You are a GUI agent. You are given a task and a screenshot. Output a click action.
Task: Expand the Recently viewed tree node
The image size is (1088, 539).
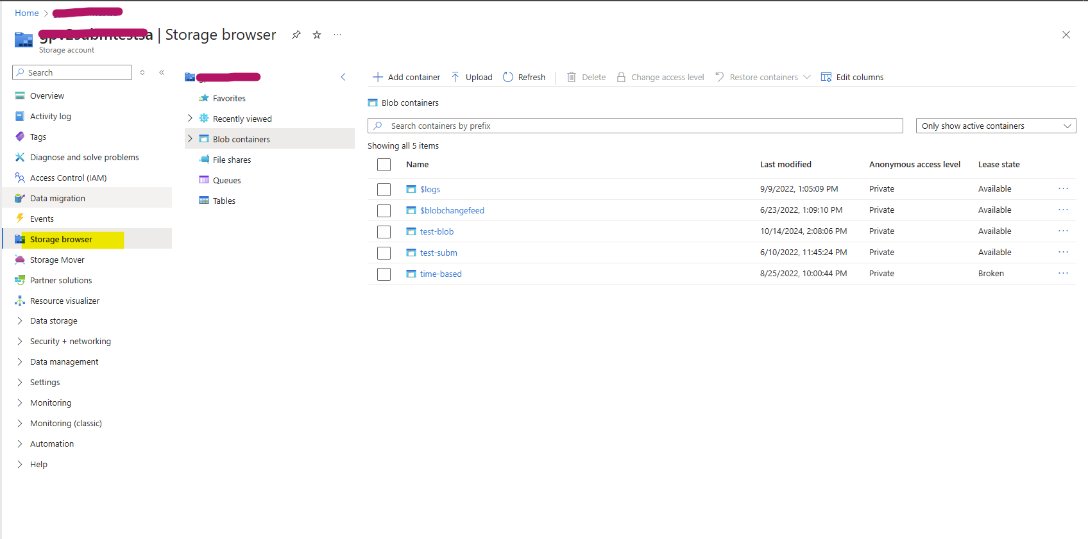[x=190, y=118]
